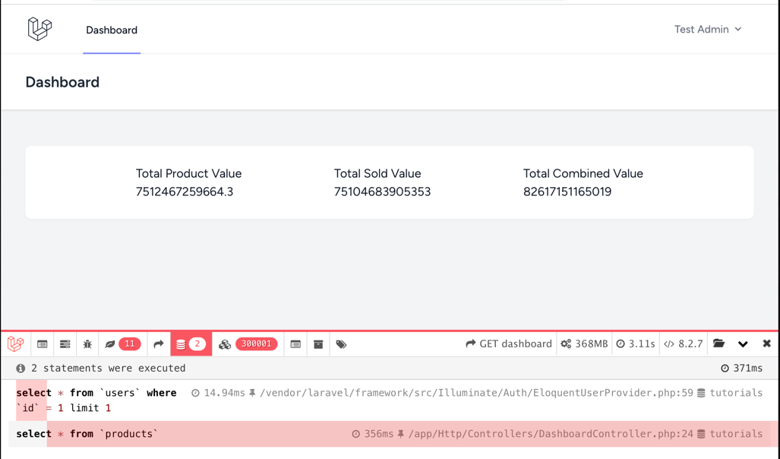Image resolution: width=780 pixels, height=459 pixels.
Task: Click the Total Sold Value label
Action: [x=377, y=173]
